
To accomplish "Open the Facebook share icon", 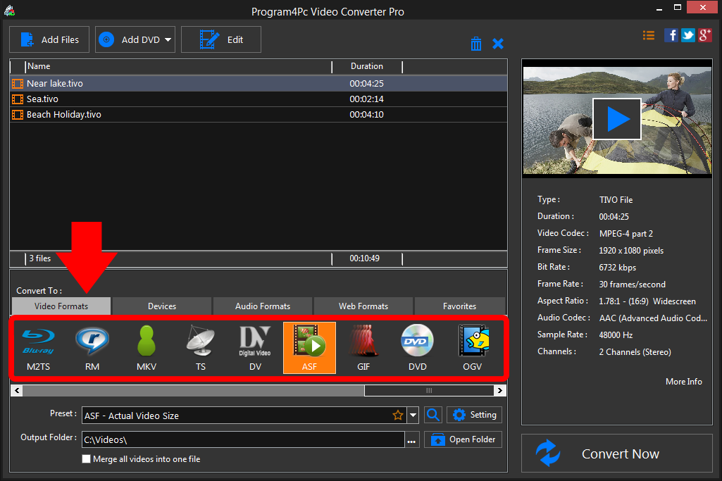I will tap(671, 35).
